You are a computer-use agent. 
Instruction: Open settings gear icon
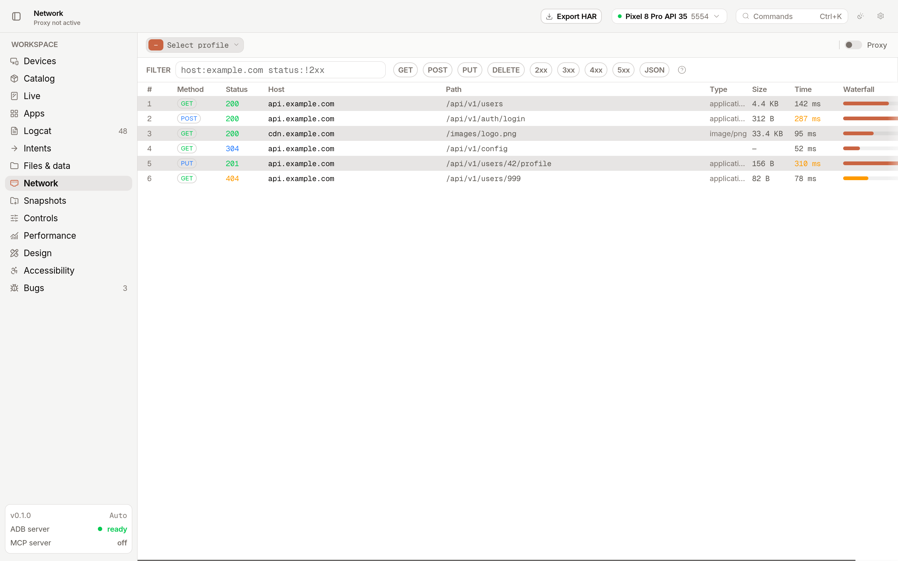pyautogui.click(x=881, y=16)
